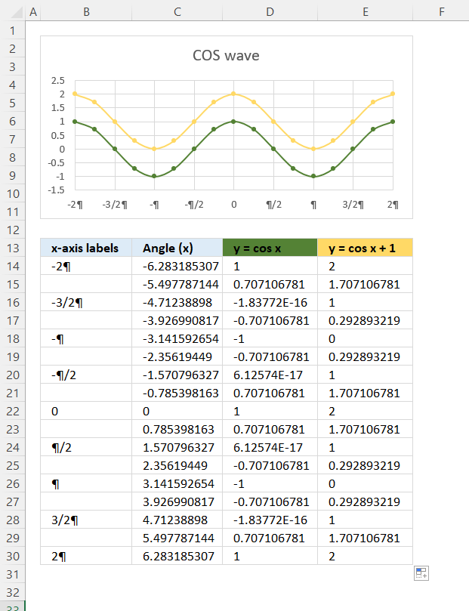Click the 'x-axis labels' header cell
This screenshot has width=469, height=611.
[x=86, y=248]
